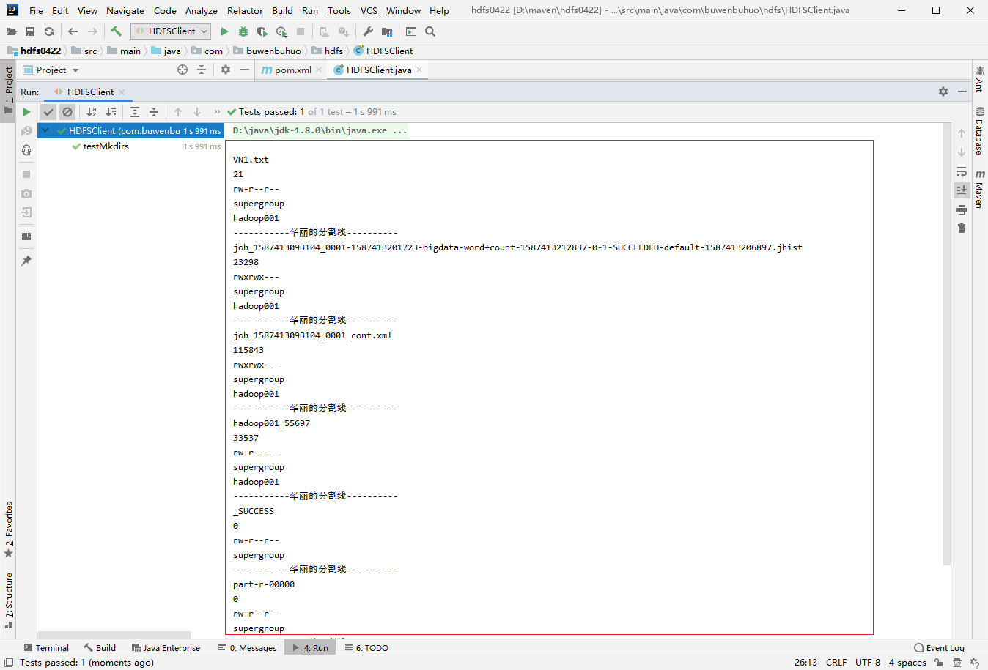Hide the Project panel with the minus icon
This screenshot has height=670, width=988.
tap(245, 70)
